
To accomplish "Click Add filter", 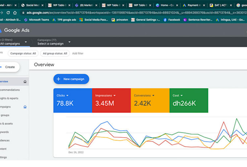I will (x=78, y=53).
